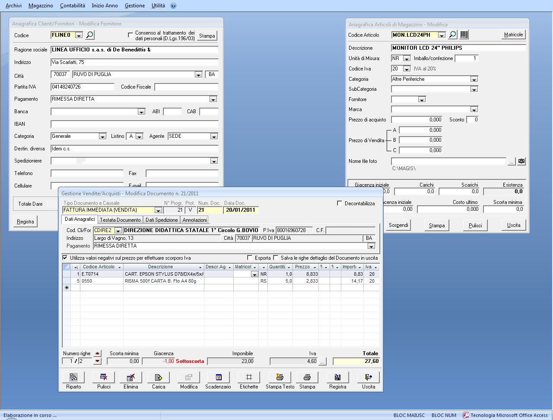
Task: Tick the Esporta checkbox
Action: pos(250,258)
